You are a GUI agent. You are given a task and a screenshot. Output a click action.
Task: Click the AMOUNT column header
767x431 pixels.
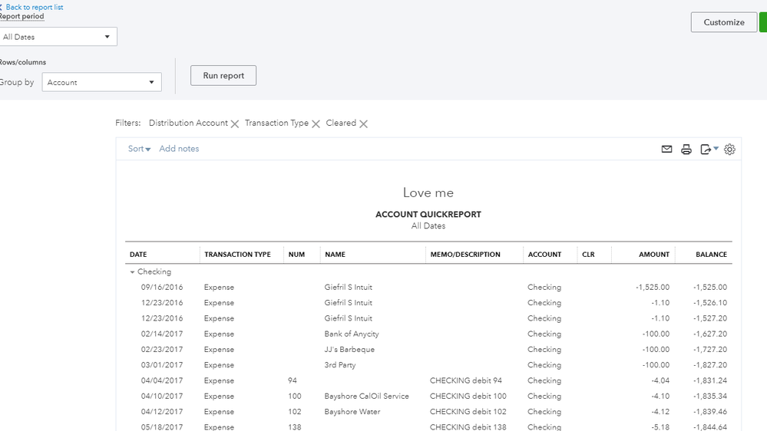(x=653, y=255)
